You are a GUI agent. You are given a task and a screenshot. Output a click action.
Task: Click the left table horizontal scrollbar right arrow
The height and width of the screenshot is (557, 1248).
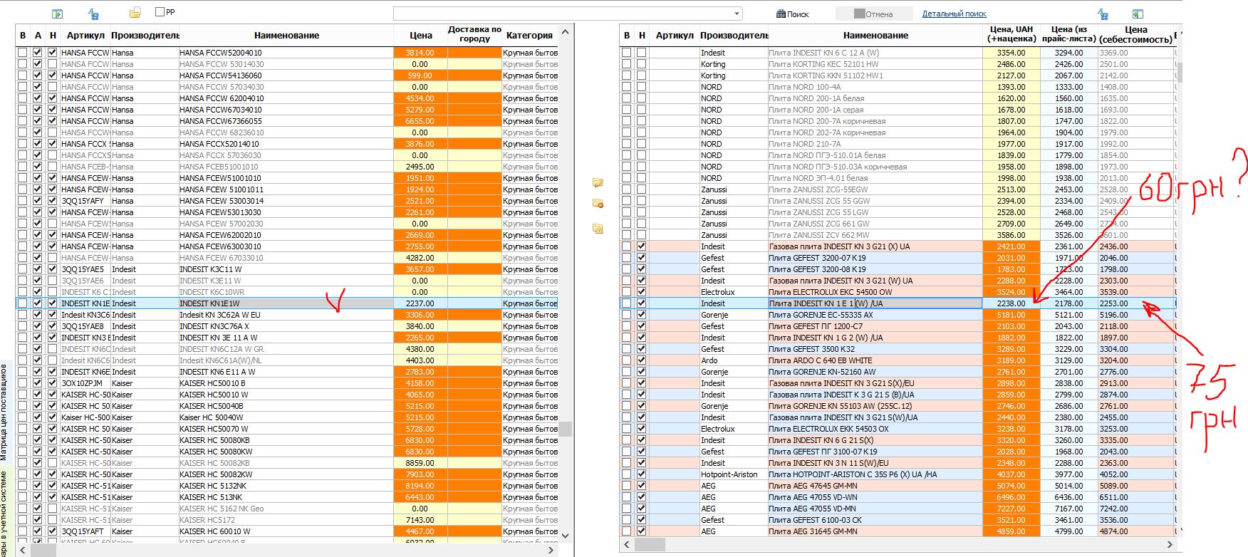[550, 550]
